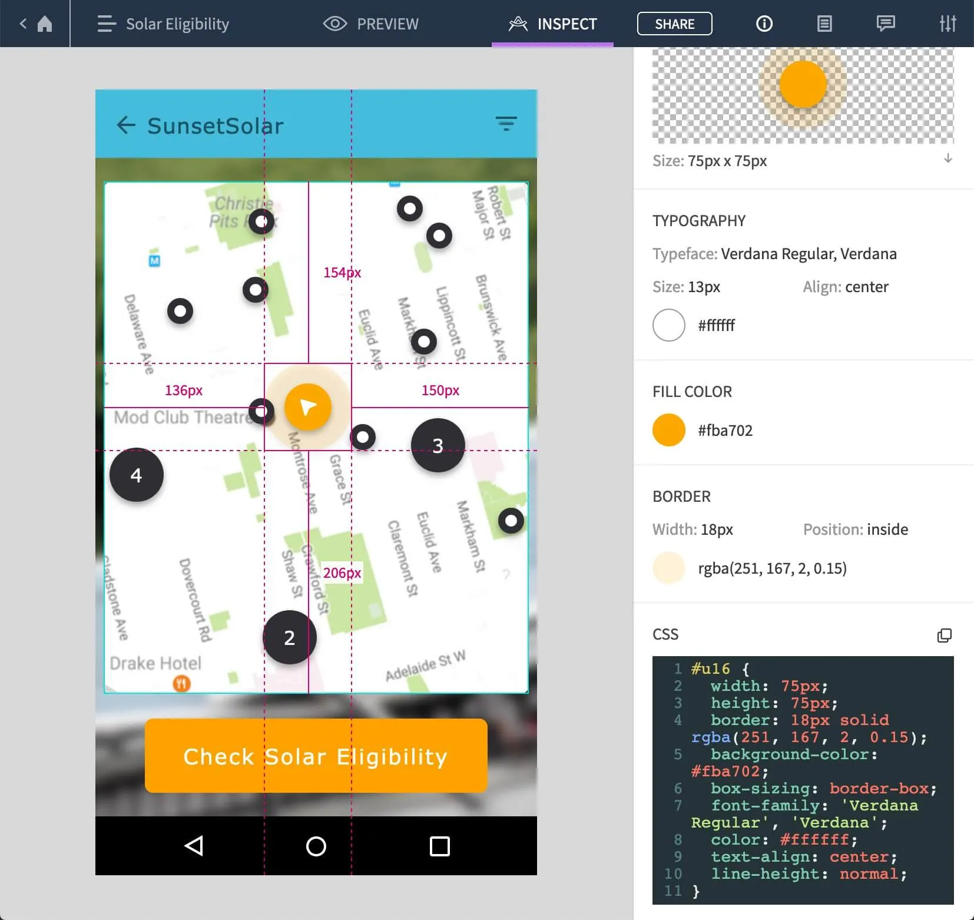Click the filter icon in SunsetSolar header

click(x=506, y=124)
